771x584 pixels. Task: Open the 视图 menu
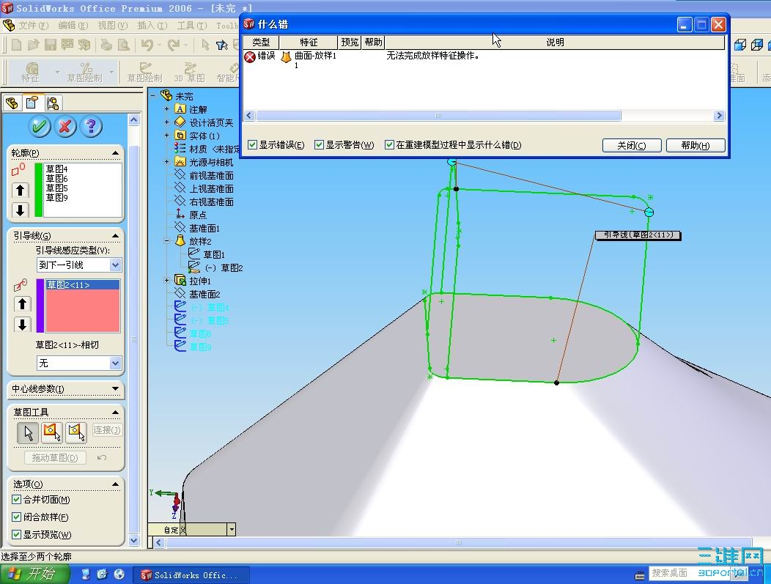tap(113, 25)
